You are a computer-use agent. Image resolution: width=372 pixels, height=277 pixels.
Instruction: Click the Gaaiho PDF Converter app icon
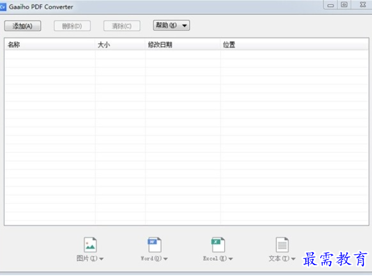(3, 7)
